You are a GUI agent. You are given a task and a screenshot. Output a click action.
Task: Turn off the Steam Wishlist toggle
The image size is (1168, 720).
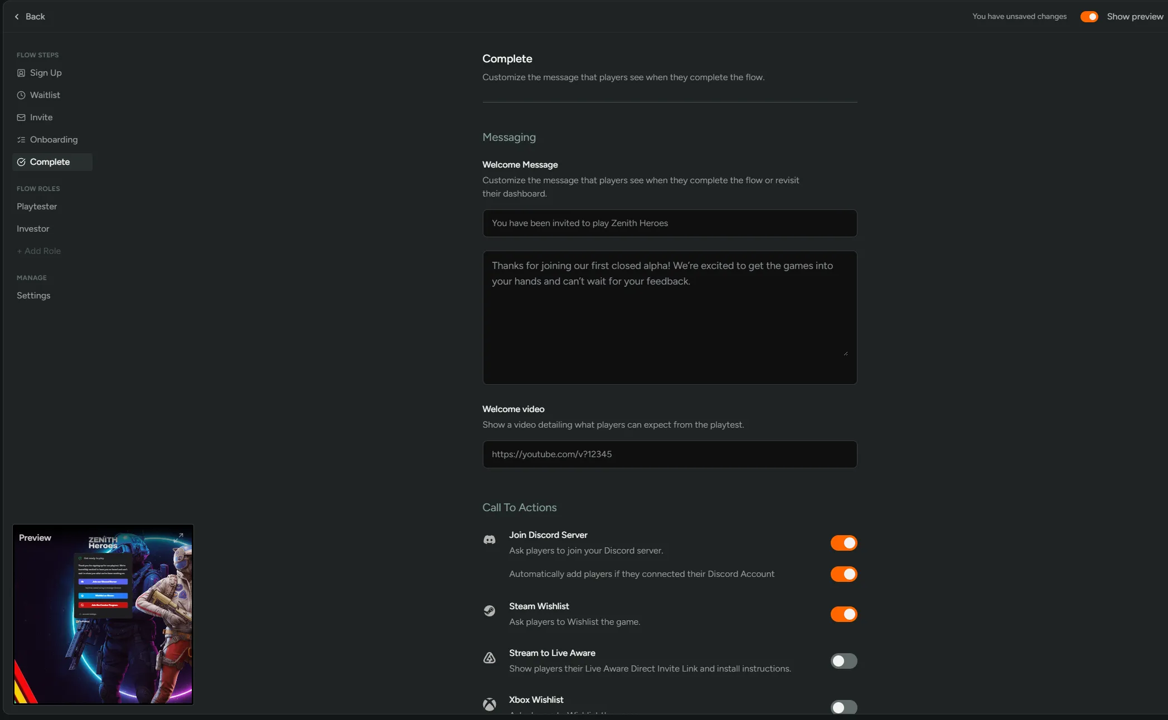[x=844, y=614]
